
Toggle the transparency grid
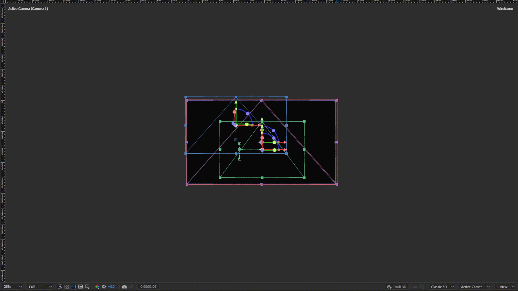[x=67, y=287]
